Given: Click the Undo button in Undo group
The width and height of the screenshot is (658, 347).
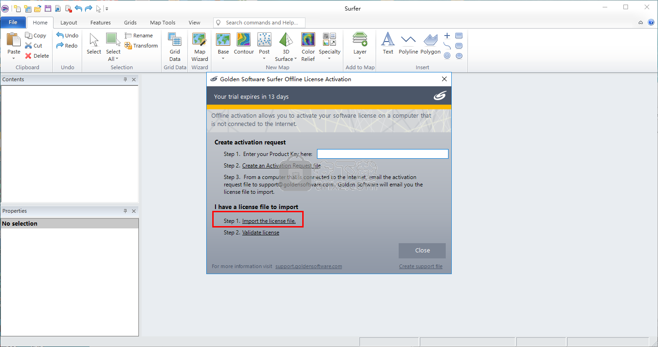Looking at the screenshot, I should tap(67, 36).
